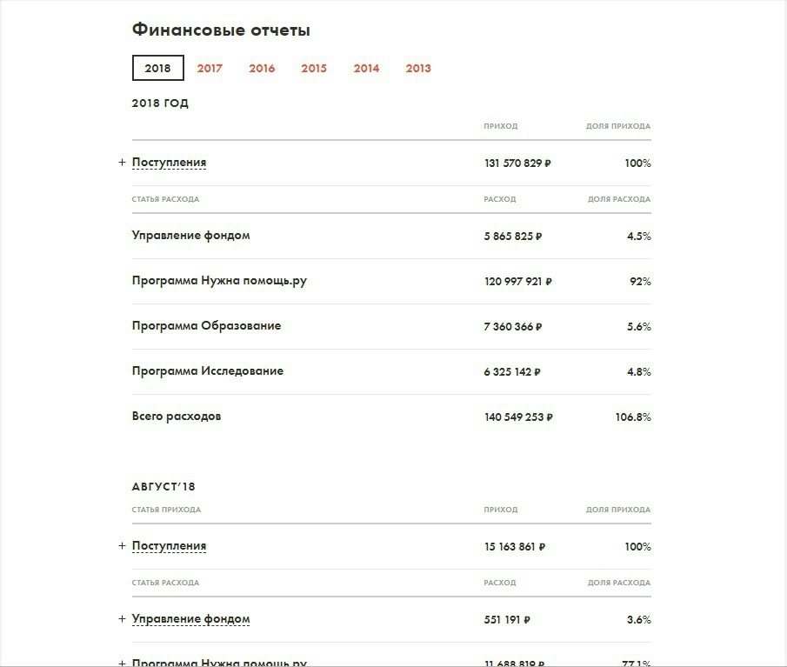787x667 pixels.
Task: Open the 2016 financial reports tab
Action: point(262,68)
